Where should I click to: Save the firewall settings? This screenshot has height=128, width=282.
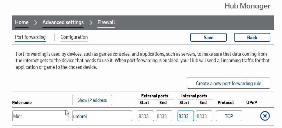[208, 38]
